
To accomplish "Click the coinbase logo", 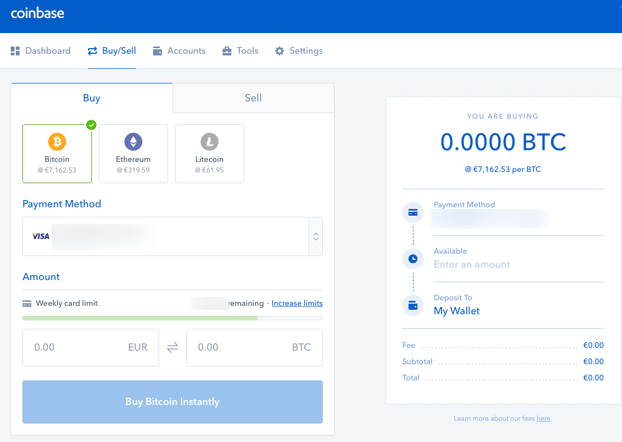I will point(38,13).
